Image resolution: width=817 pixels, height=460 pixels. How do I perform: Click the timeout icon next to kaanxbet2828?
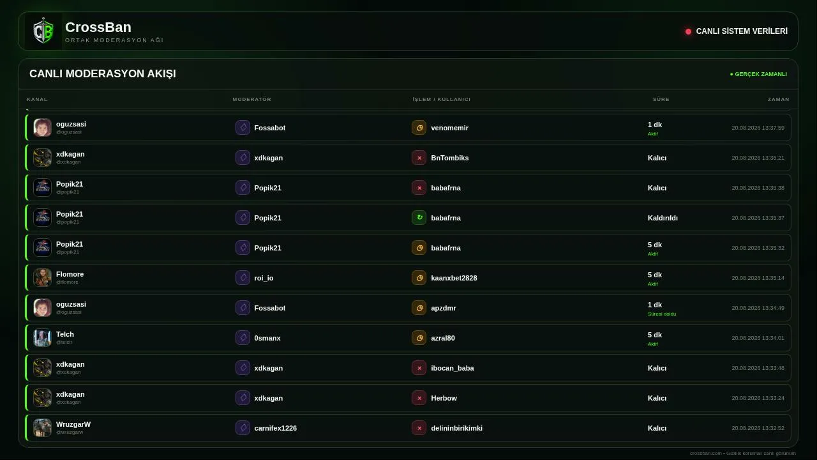[419, 278]
